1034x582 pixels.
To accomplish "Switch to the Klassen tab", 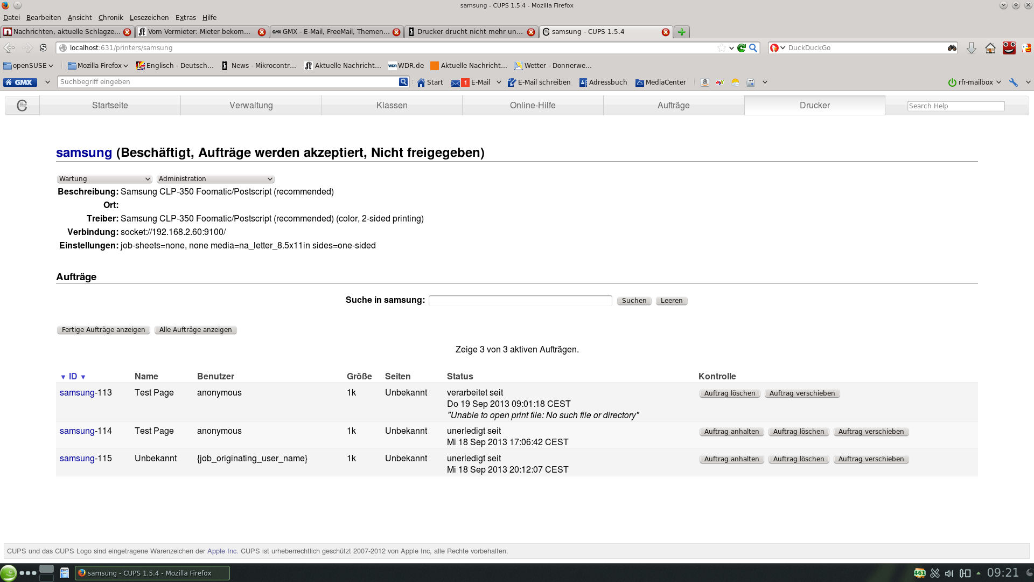I will [x=392, y=106].
